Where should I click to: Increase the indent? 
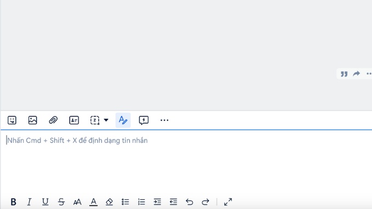pyautogui.click(x=158, y=202)
